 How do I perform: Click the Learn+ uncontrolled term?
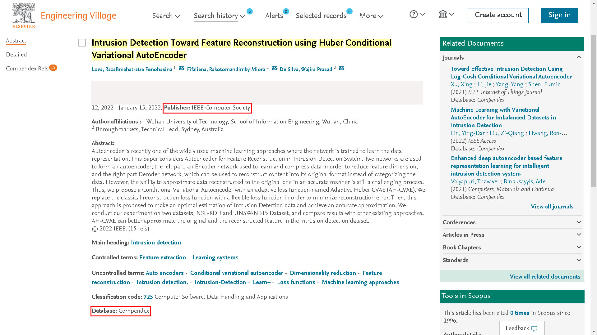(x=261, y=282)
